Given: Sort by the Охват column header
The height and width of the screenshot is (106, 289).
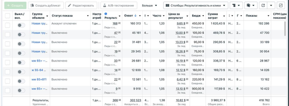Looking at the screenshot, I should (129, 16).
